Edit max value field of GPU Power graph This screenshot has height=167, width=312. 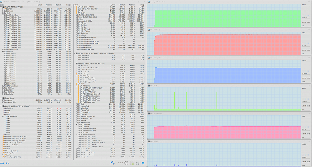(305, 144)
